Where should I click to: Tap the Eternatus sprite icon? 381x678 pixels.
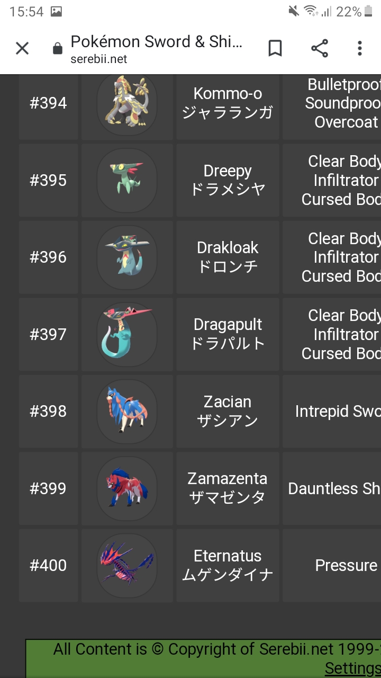point(127,565)
